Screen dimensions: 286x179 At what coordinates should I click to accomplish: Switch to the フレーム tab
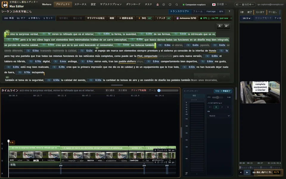(198, 11)
